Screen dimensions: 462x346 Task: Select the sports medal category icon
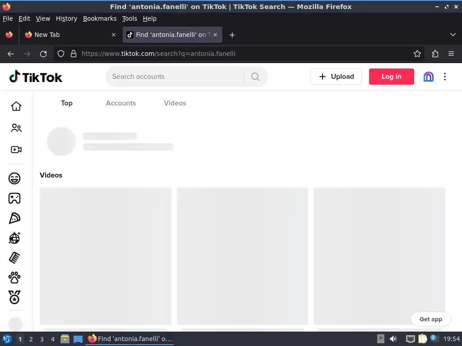[14, 297]
